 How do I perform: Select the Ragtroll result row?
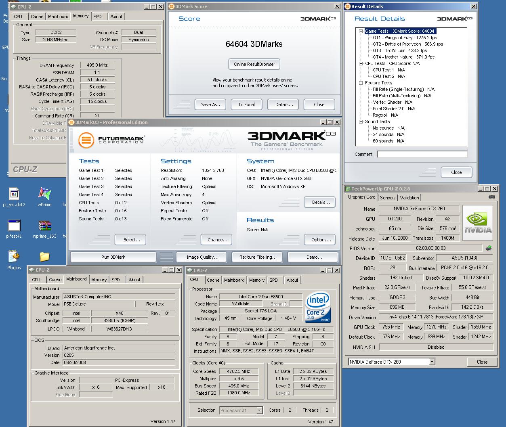pyautogui.click(x=385, y=115)
